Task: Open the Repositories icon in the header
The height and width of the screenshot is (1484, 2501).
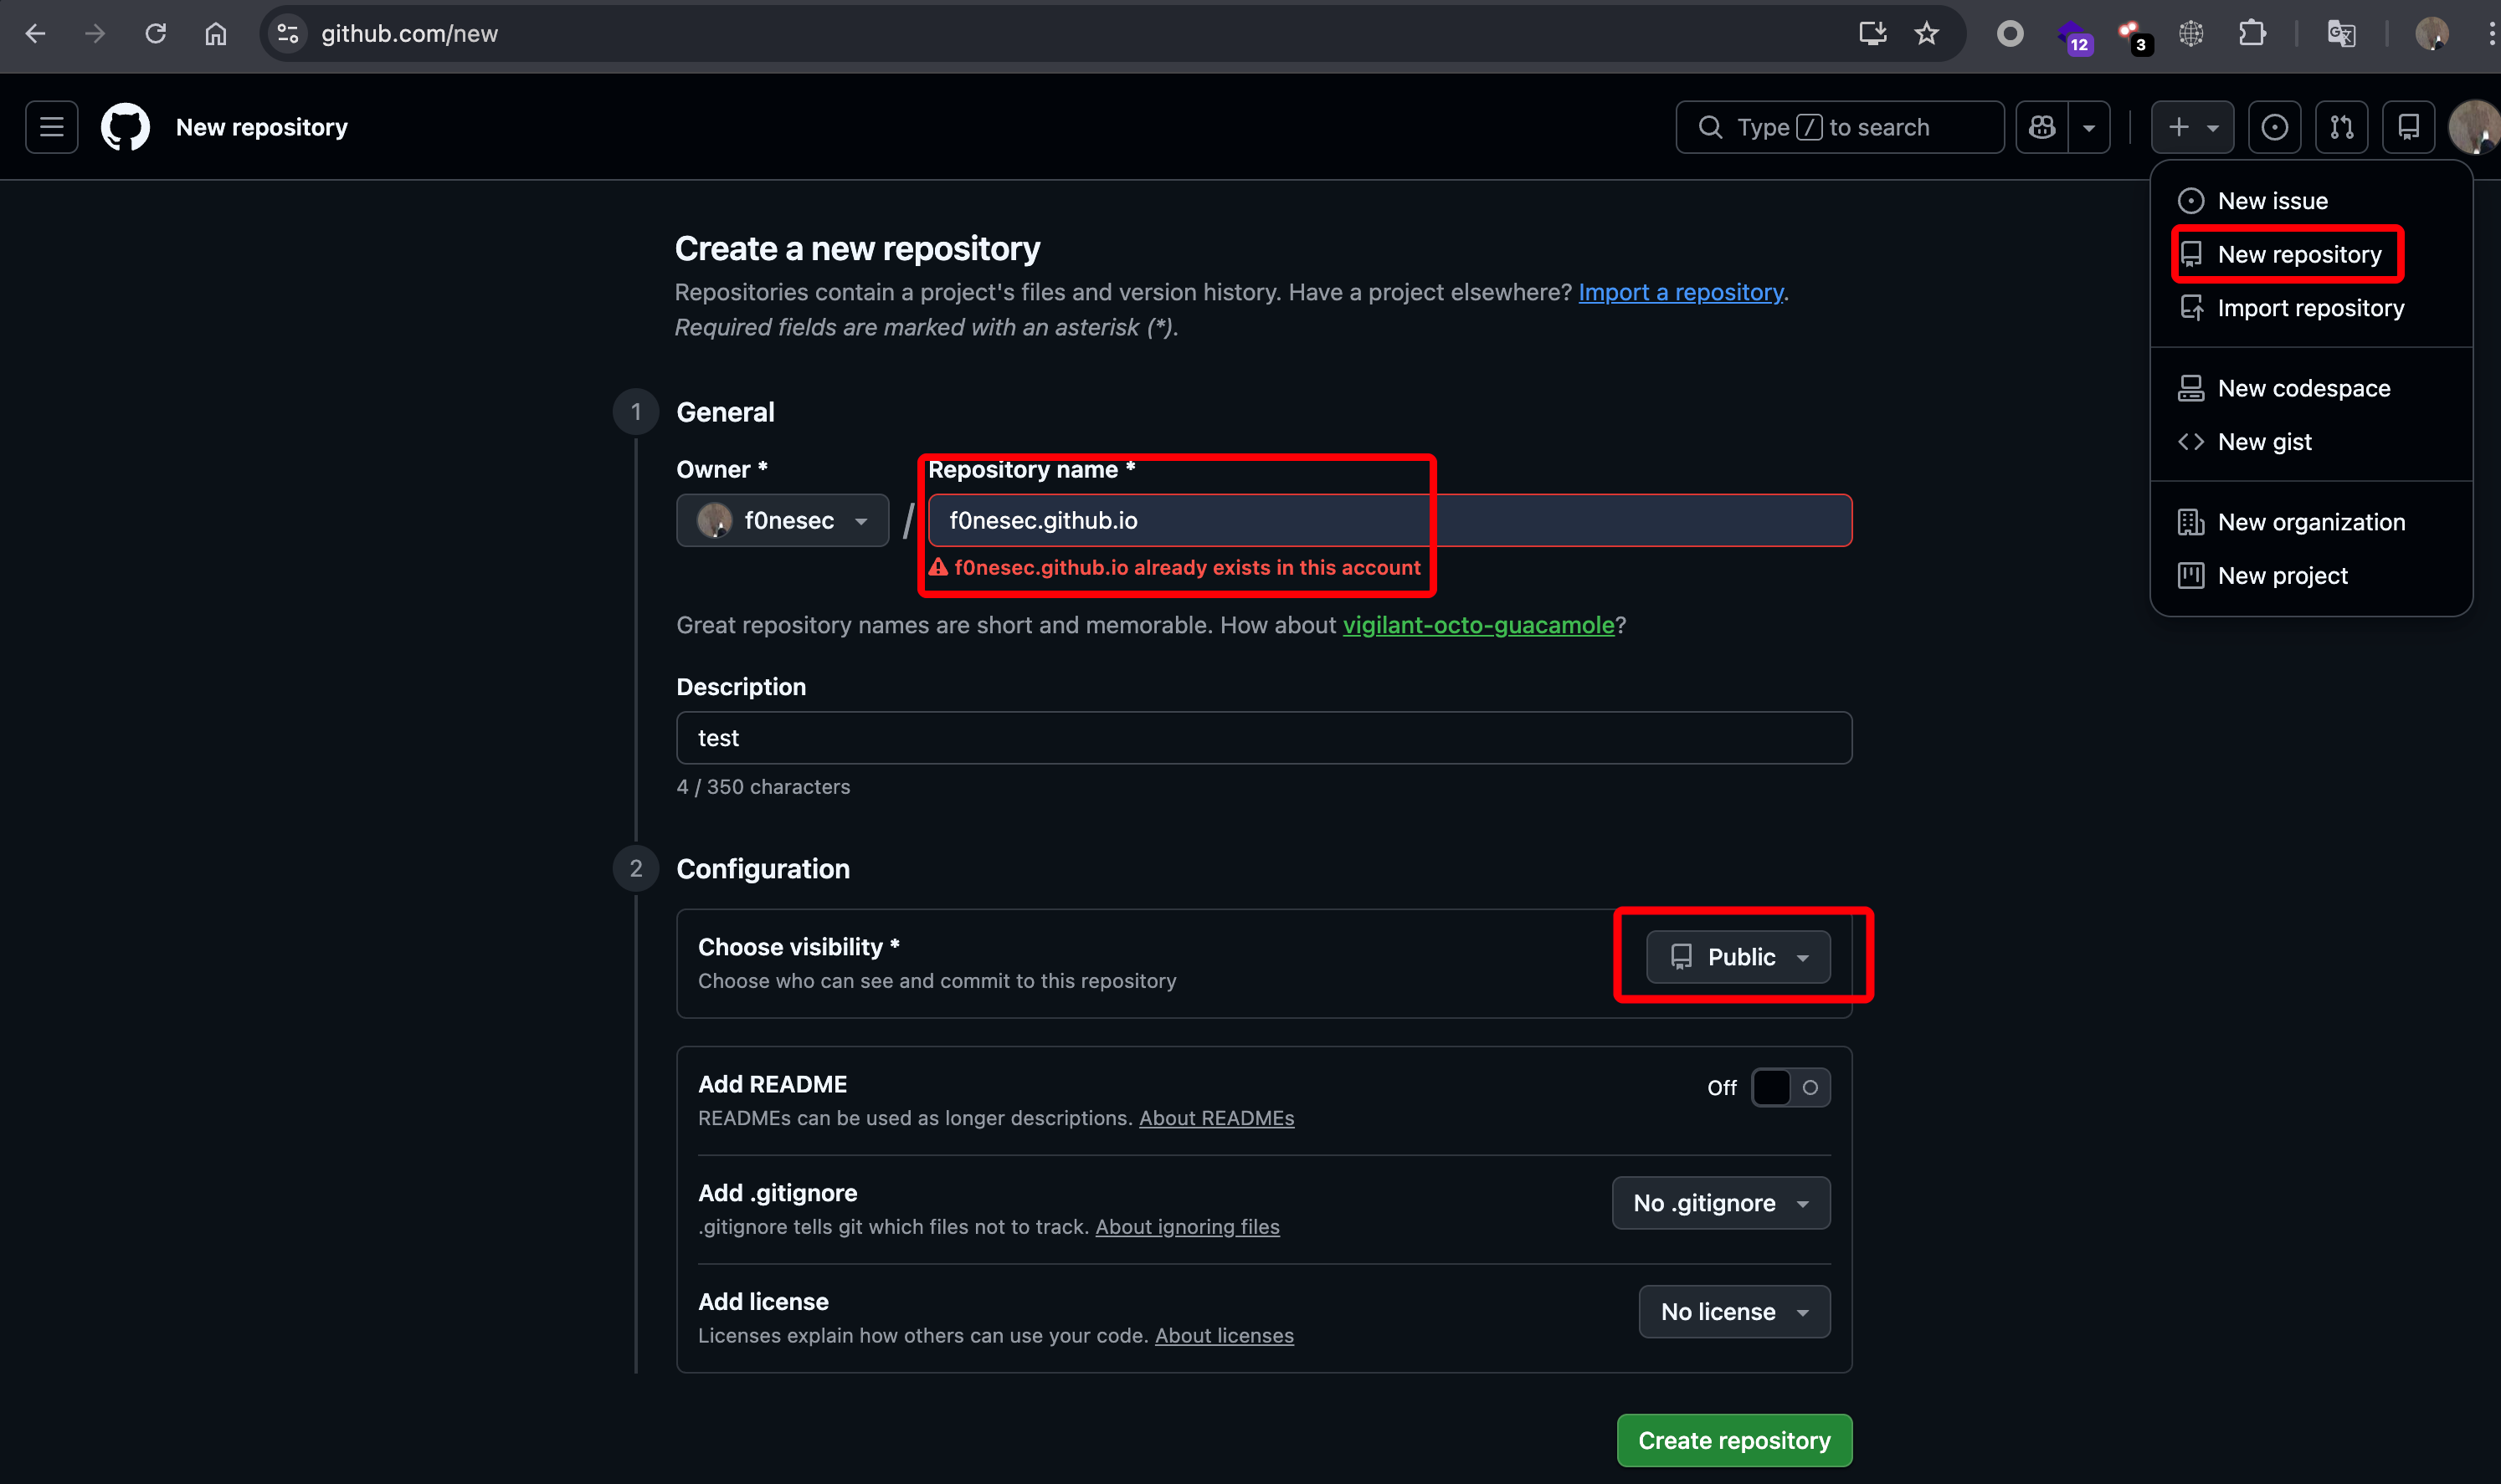Action: point(2408,127)
